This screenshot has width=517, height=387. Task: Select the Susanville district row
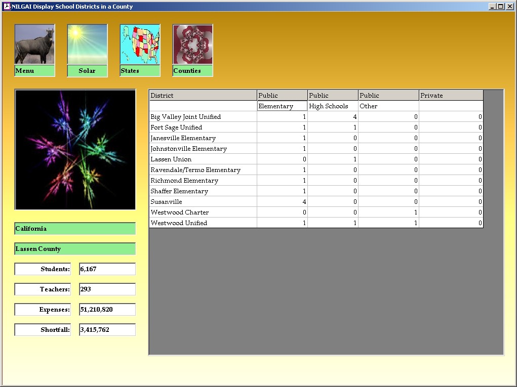(203, 202)
